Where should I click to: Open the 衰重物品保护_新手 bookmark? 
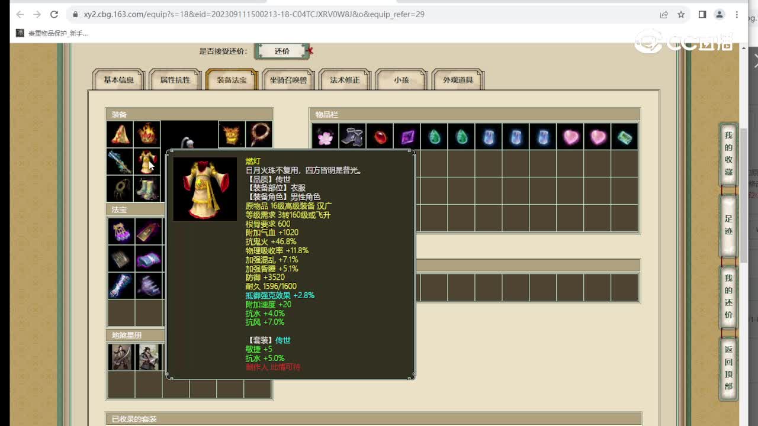52,33
